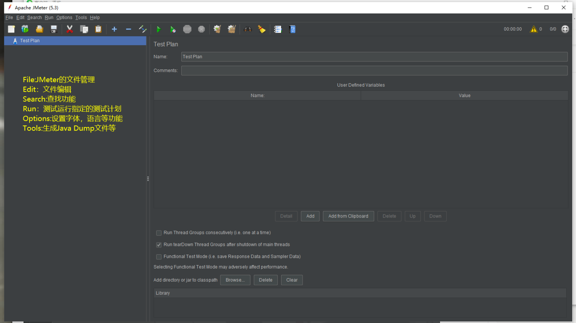Open the Options menu
Screen dimensions: 576x323
coord(64,18)
